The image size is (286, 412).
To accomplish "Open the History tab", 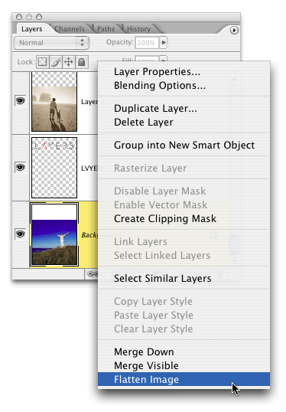I will pyautogui.click(x=139, y=29).
